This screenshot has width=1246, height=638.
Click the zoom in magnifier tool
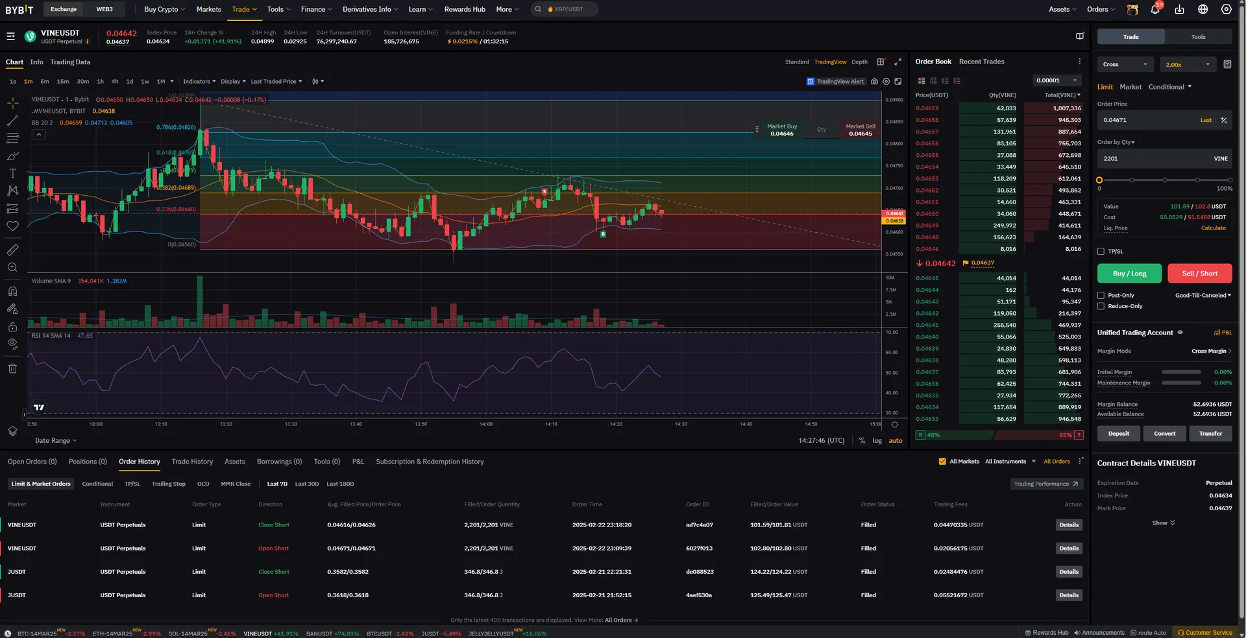12,267
